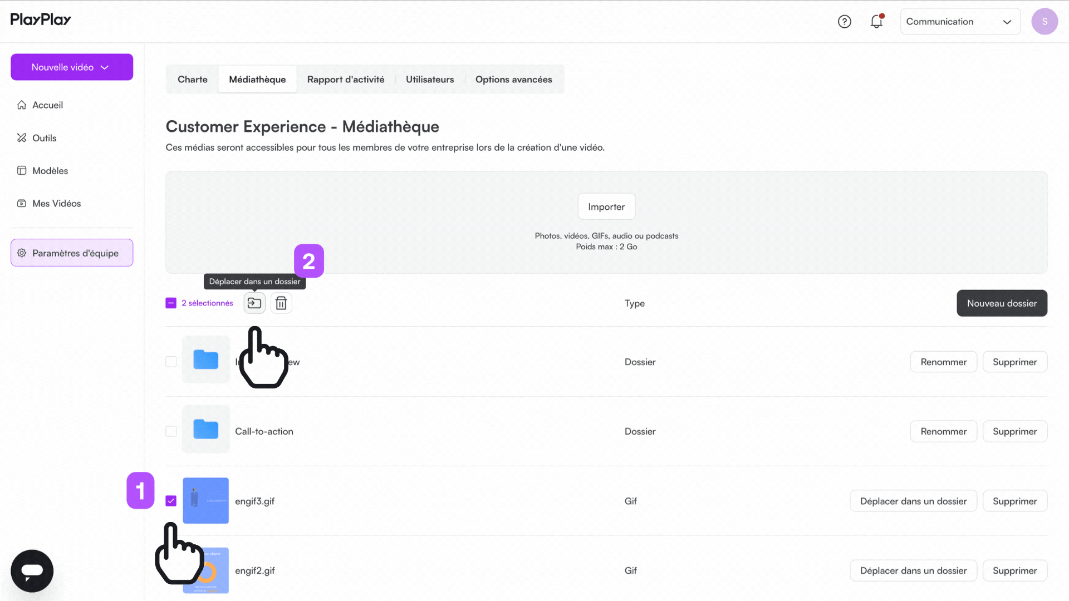
Task: Click Supprimer for engif3.gif
Action: (1014, 501)
